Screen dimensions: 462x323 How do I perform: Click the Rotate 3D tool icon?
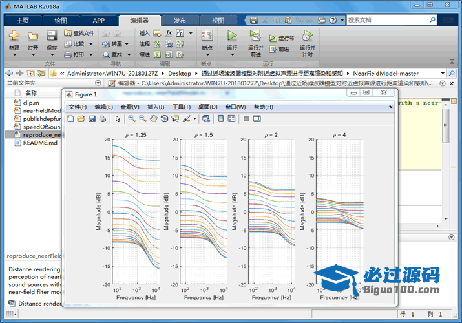coord(164,119)
